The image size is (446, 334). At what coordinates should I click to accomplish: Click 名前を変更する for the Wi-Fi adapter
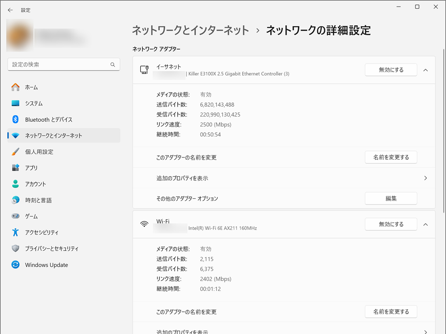click(x=391, y=311)
